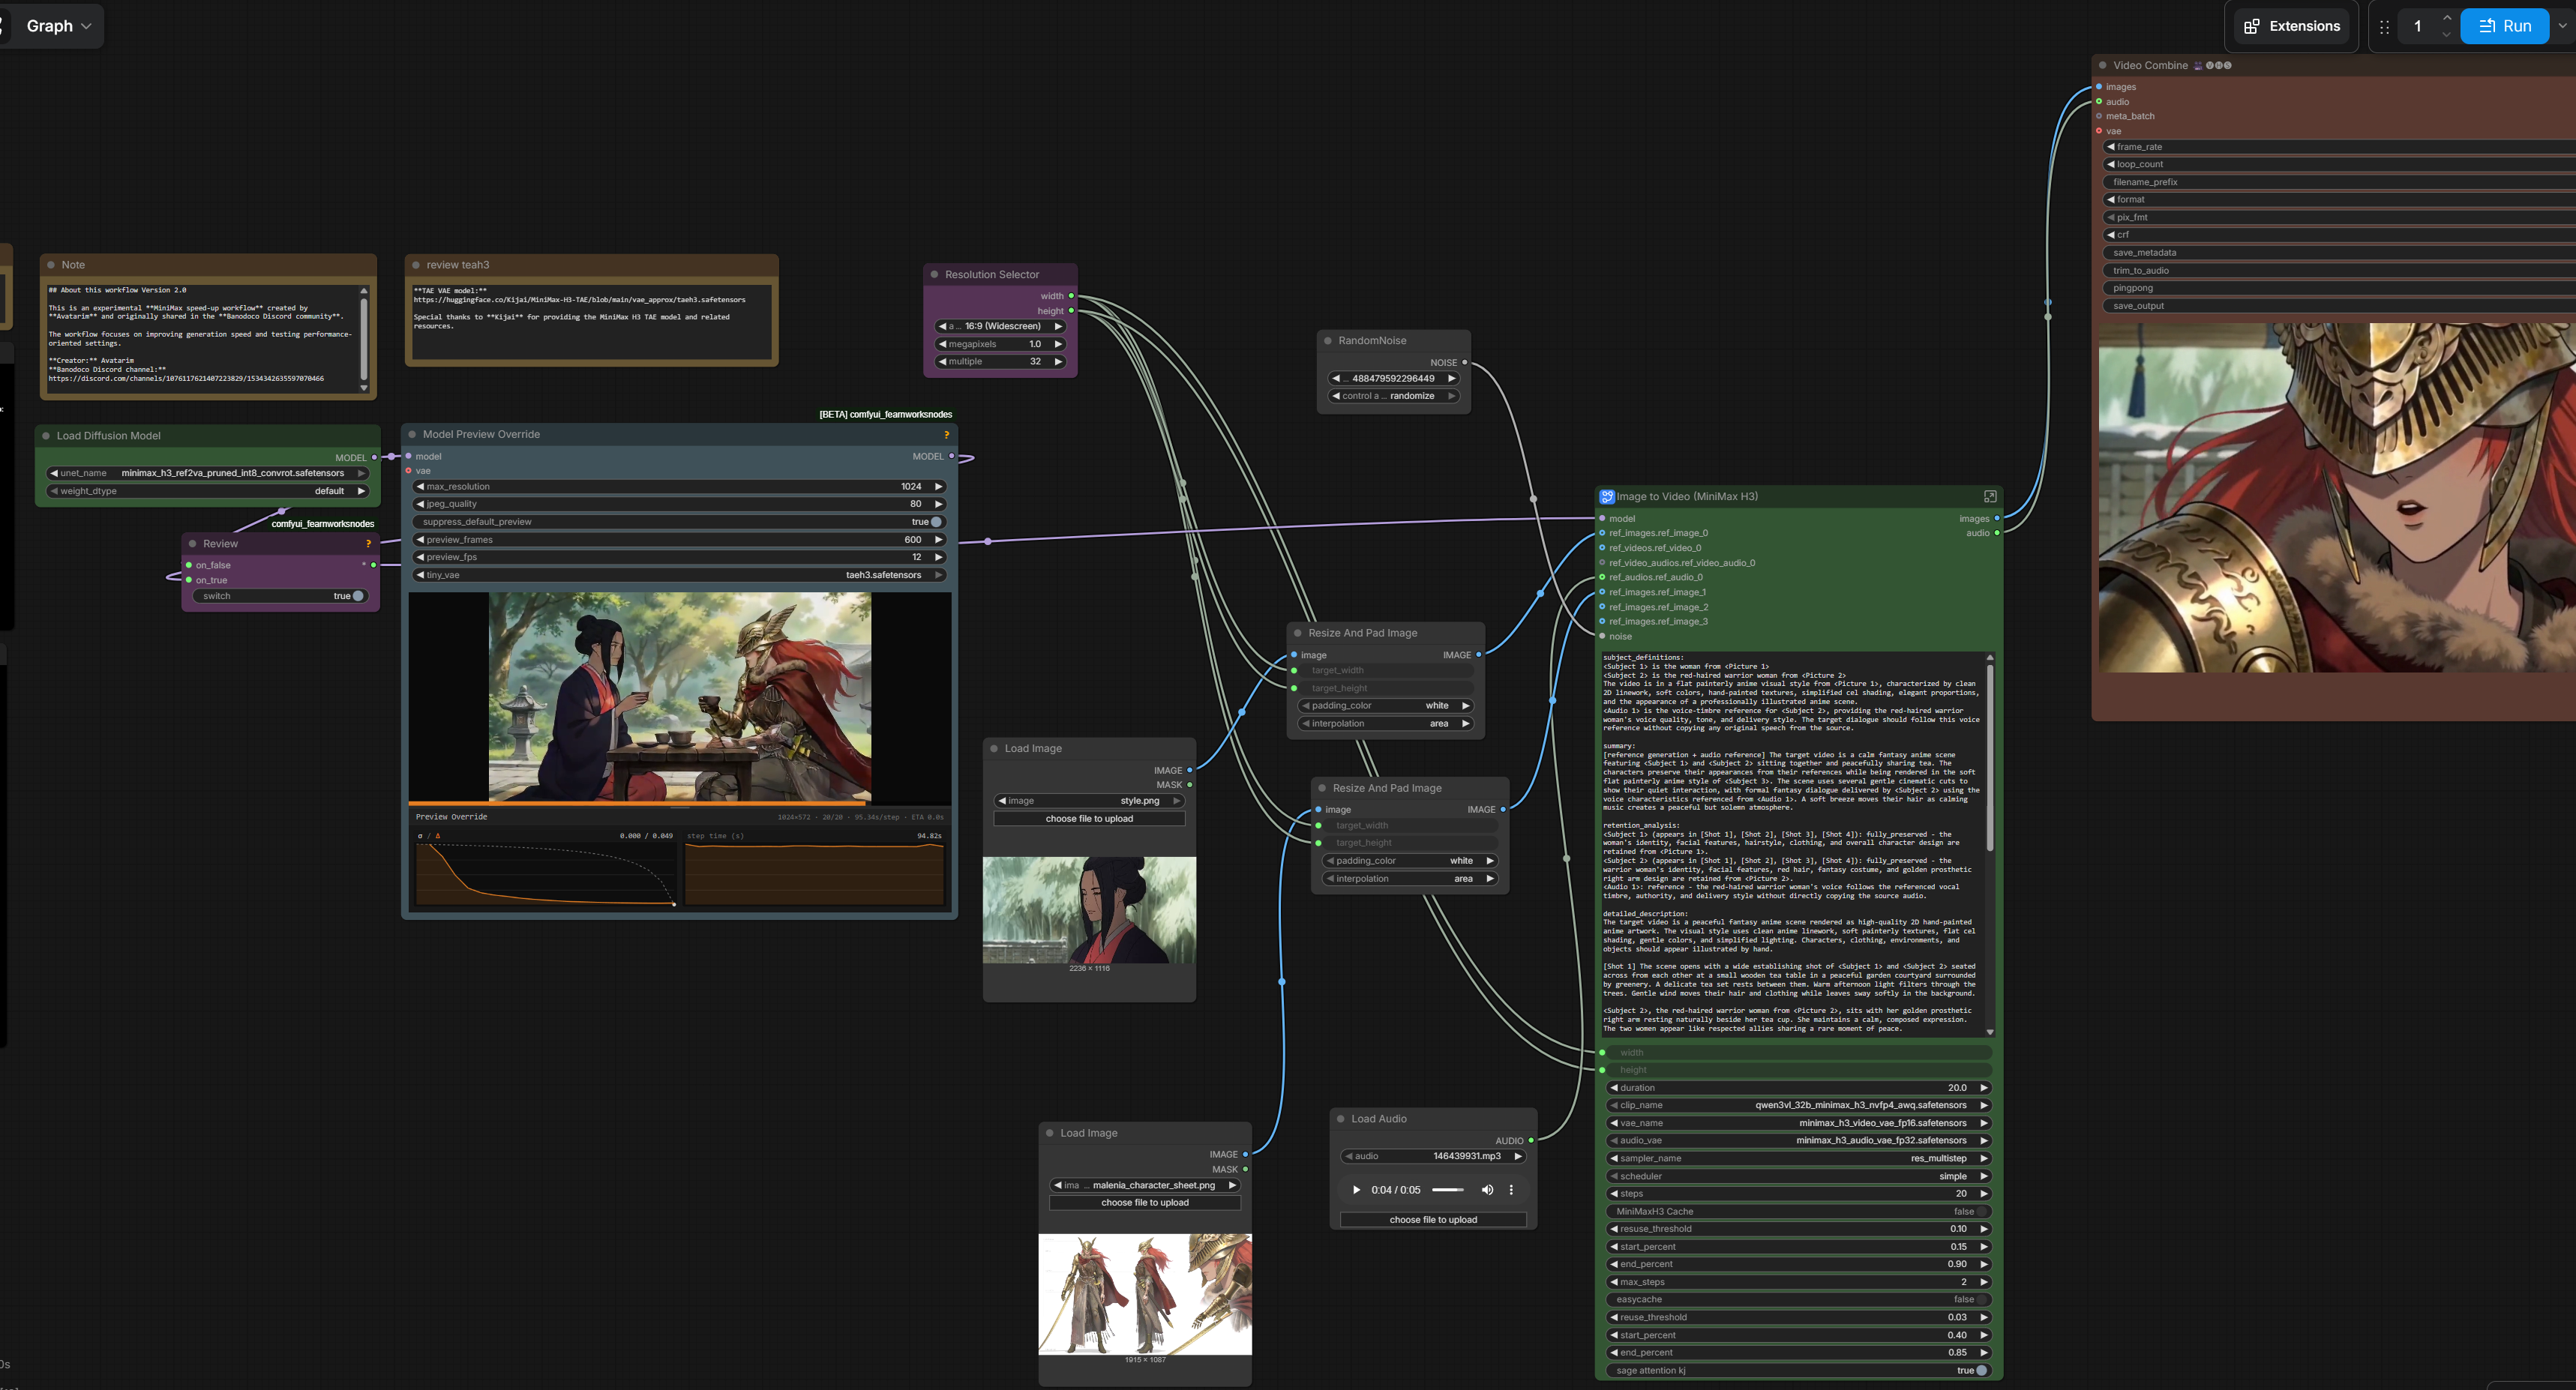Open the format combo in Video Combine

coord(2340,200)
